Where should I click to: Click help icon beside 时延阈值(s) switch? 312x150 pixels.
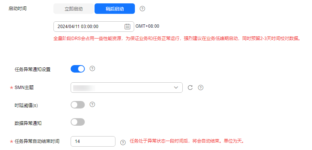click(92, 104)
